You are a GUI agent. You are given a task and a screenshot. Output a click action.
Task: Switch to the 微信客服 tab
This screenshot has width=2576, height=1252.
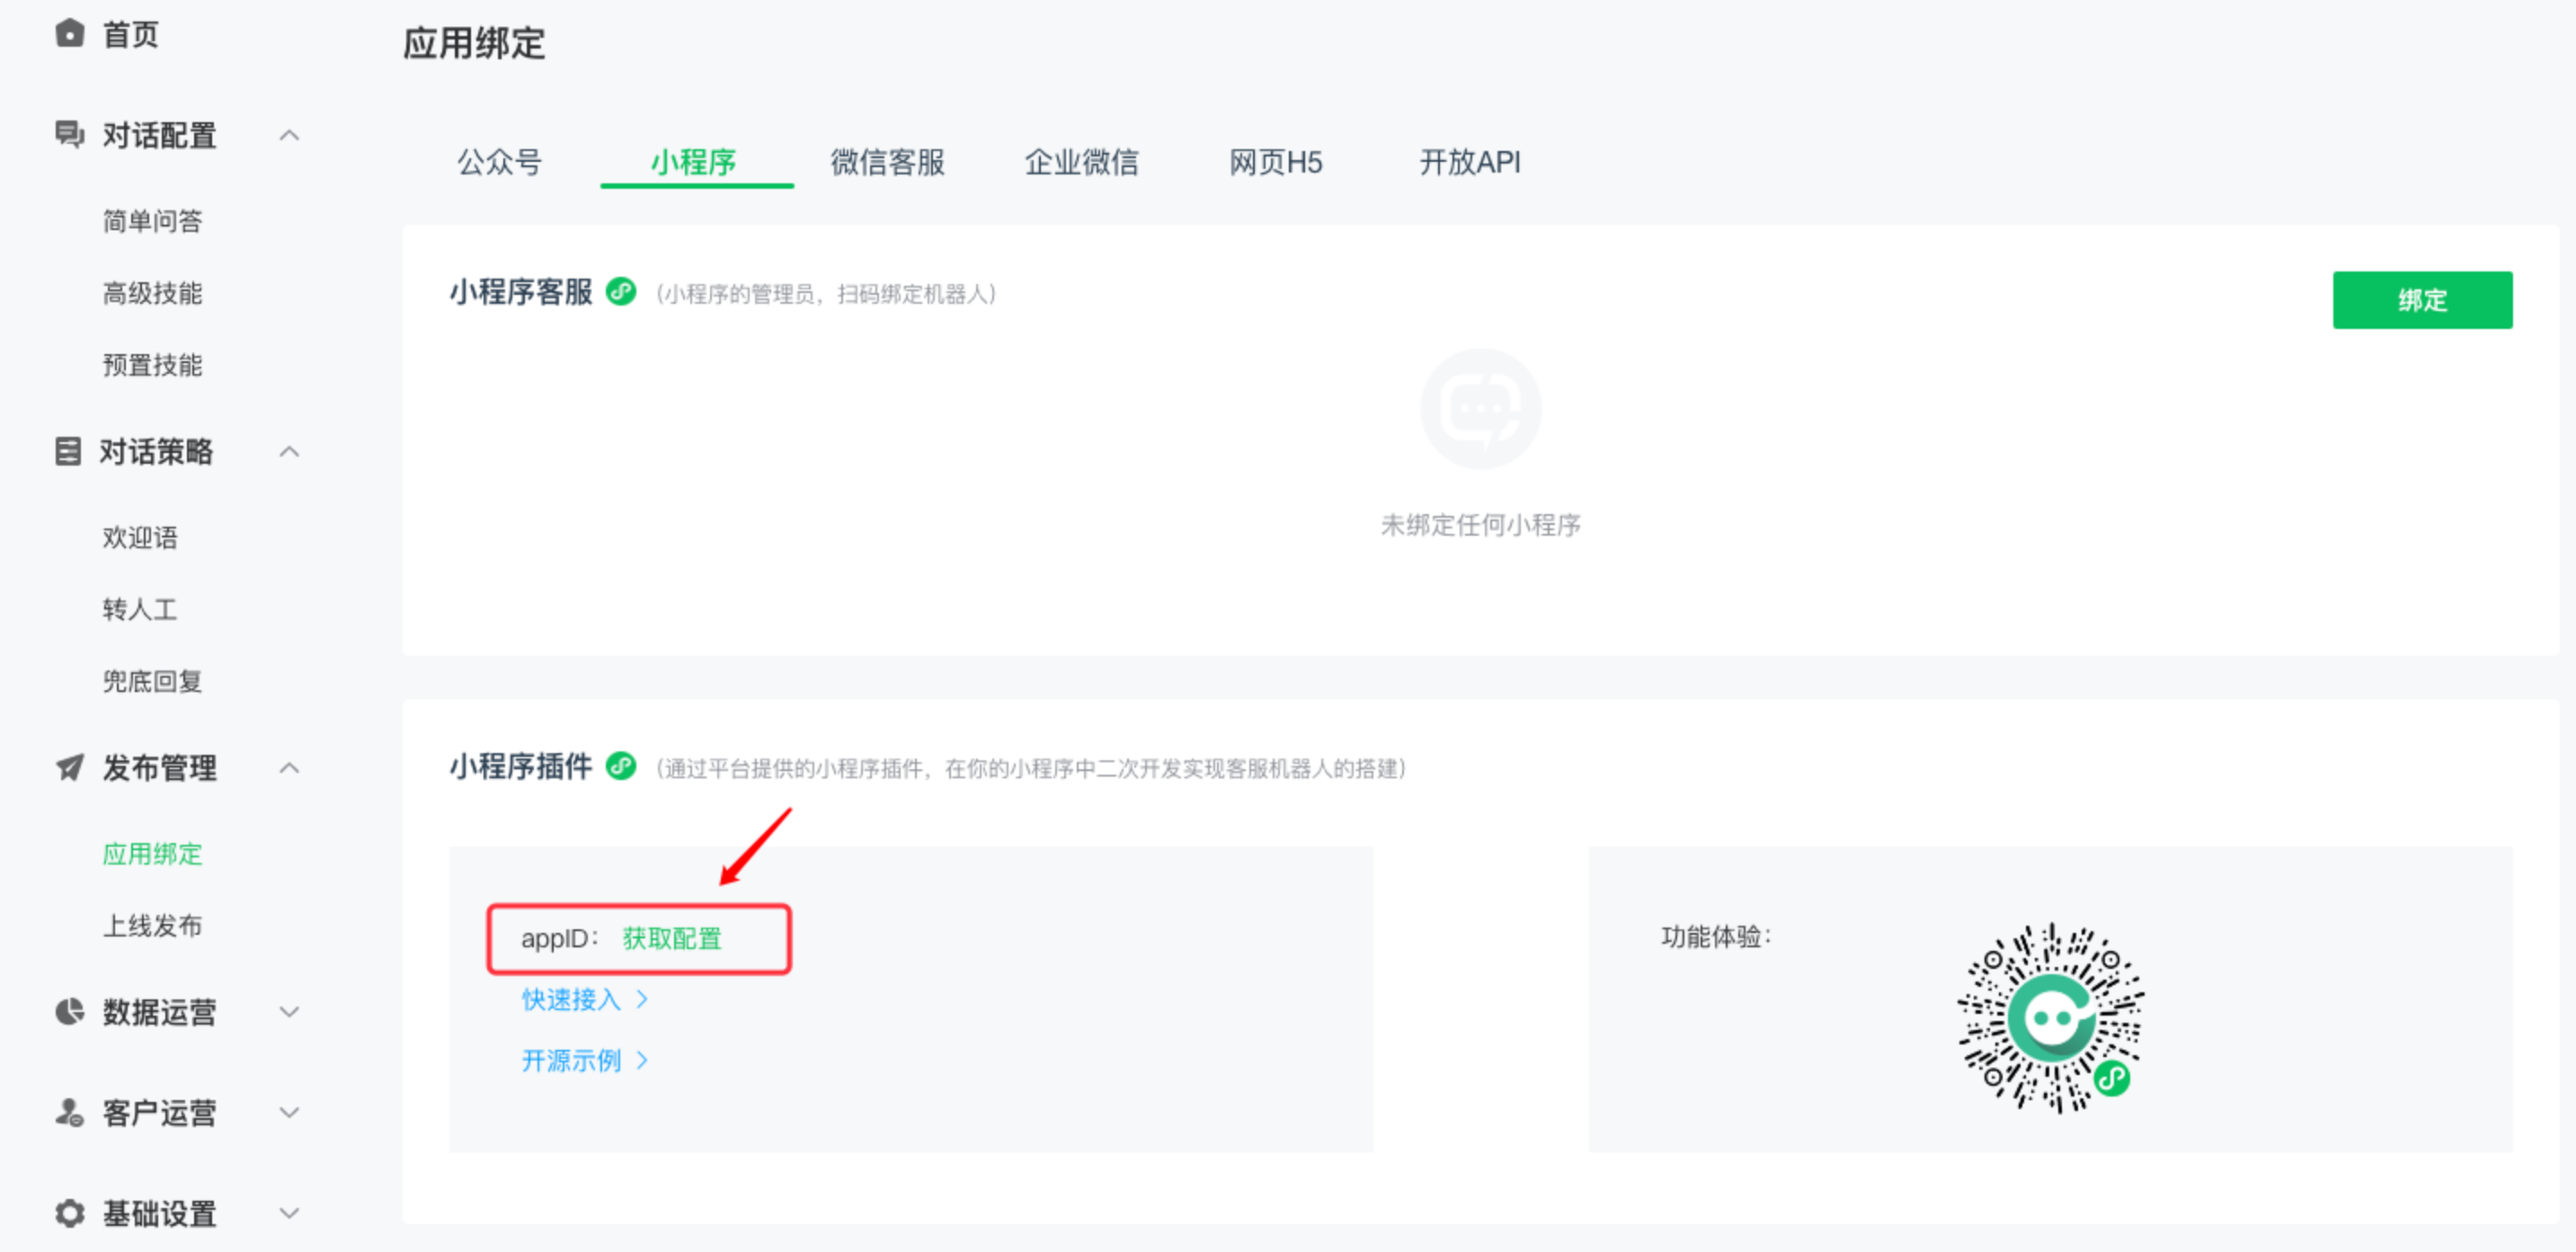[887, 162]
